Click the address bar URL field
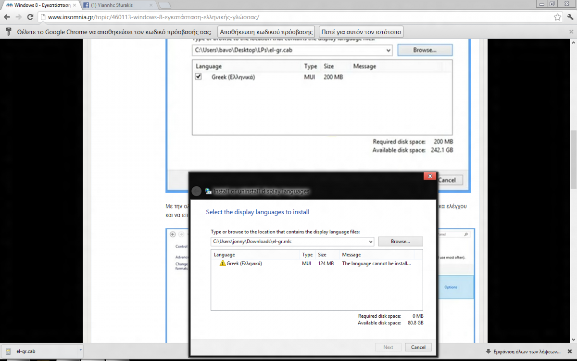 click(x=298, y=17)
